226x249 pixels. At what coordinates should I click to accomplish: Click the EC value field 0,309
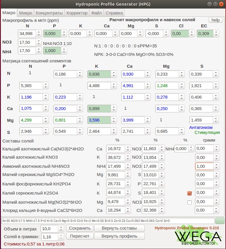205,34
